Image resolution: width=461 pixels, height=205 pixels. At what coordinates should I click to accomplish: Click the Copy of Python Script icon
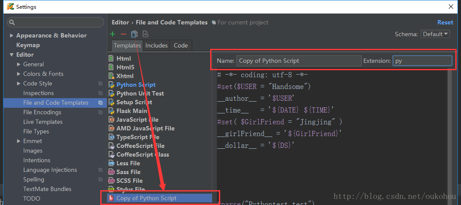point(112,198)
